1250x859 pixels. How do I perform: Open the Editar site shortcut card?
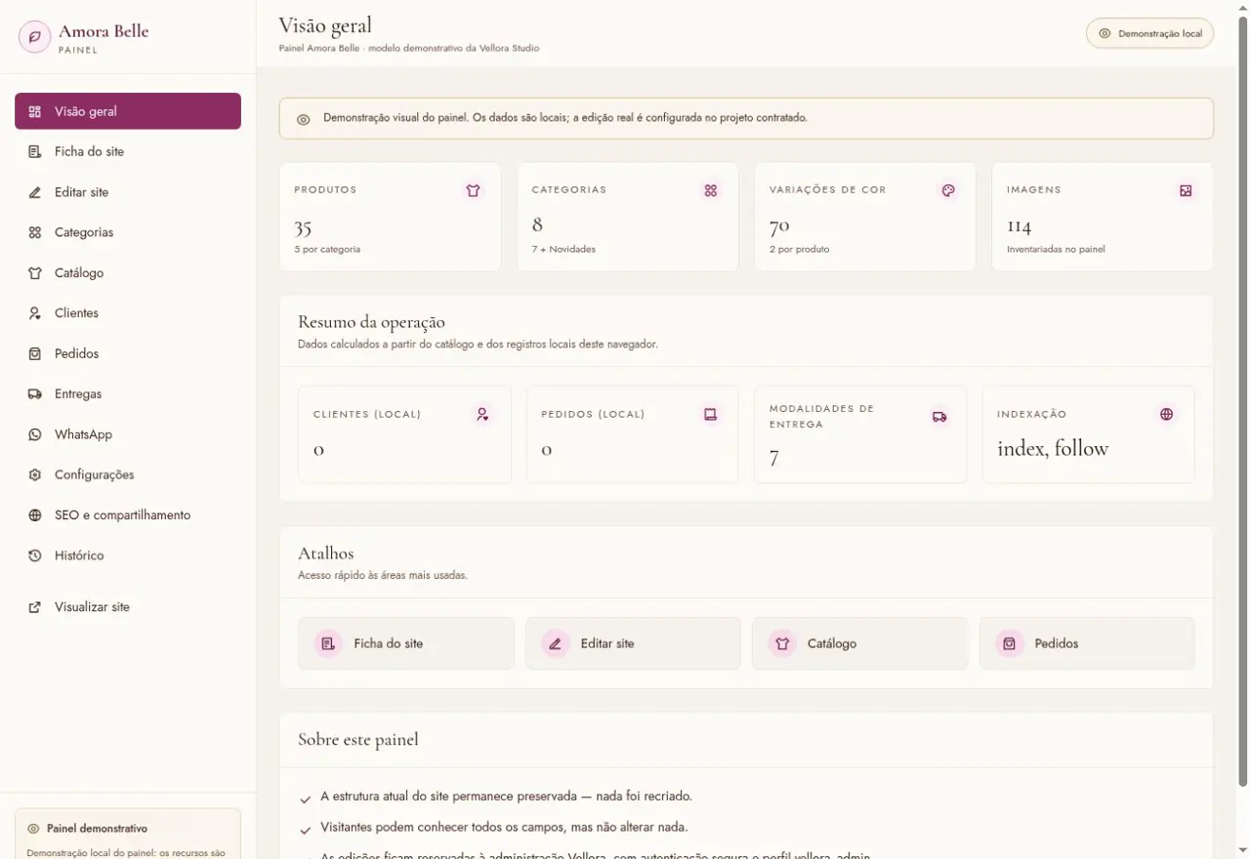pyautogui.click(x=633, y=643)
